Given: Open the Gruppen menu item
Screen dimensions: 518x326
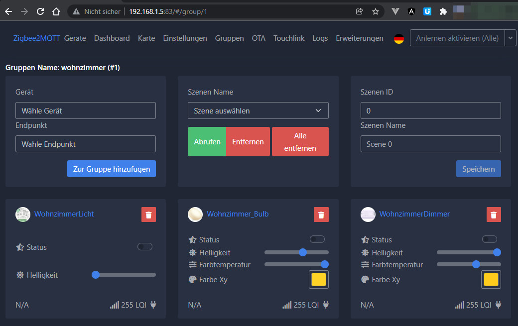Looking at the screenshot, I should pyautogui.click(x=229, y=38).
